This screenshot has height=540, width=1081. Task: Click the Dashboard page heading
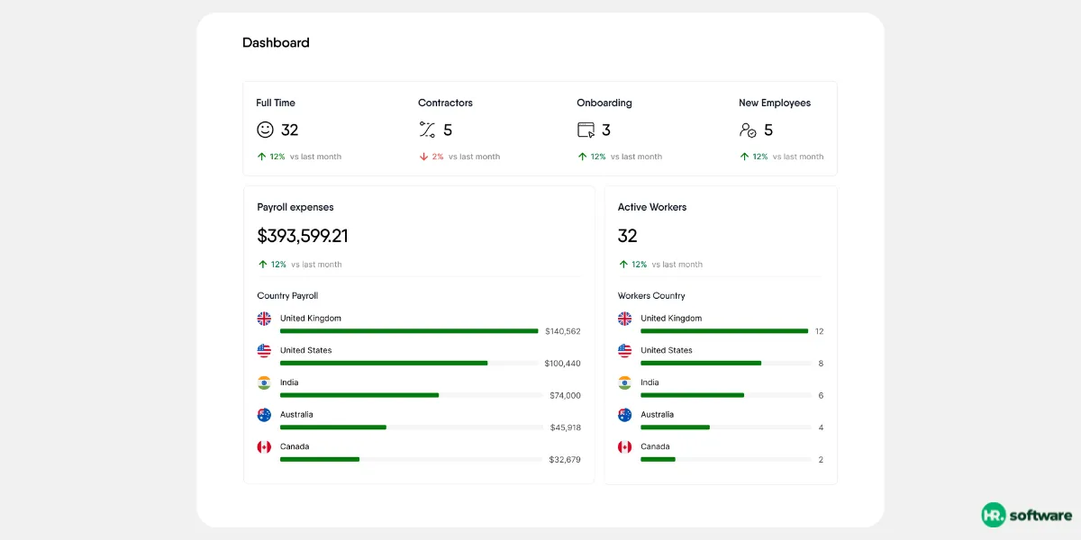pos(276,42)
